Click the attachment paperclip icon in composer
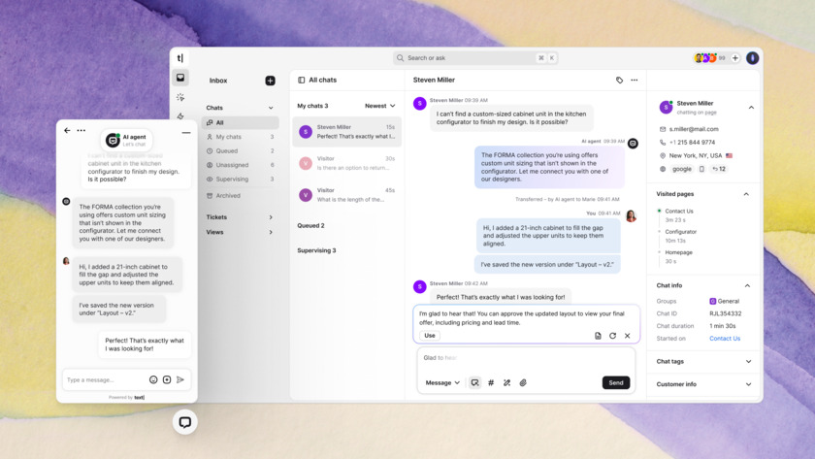This screenshot has height=459, width=815. [523, 382]
